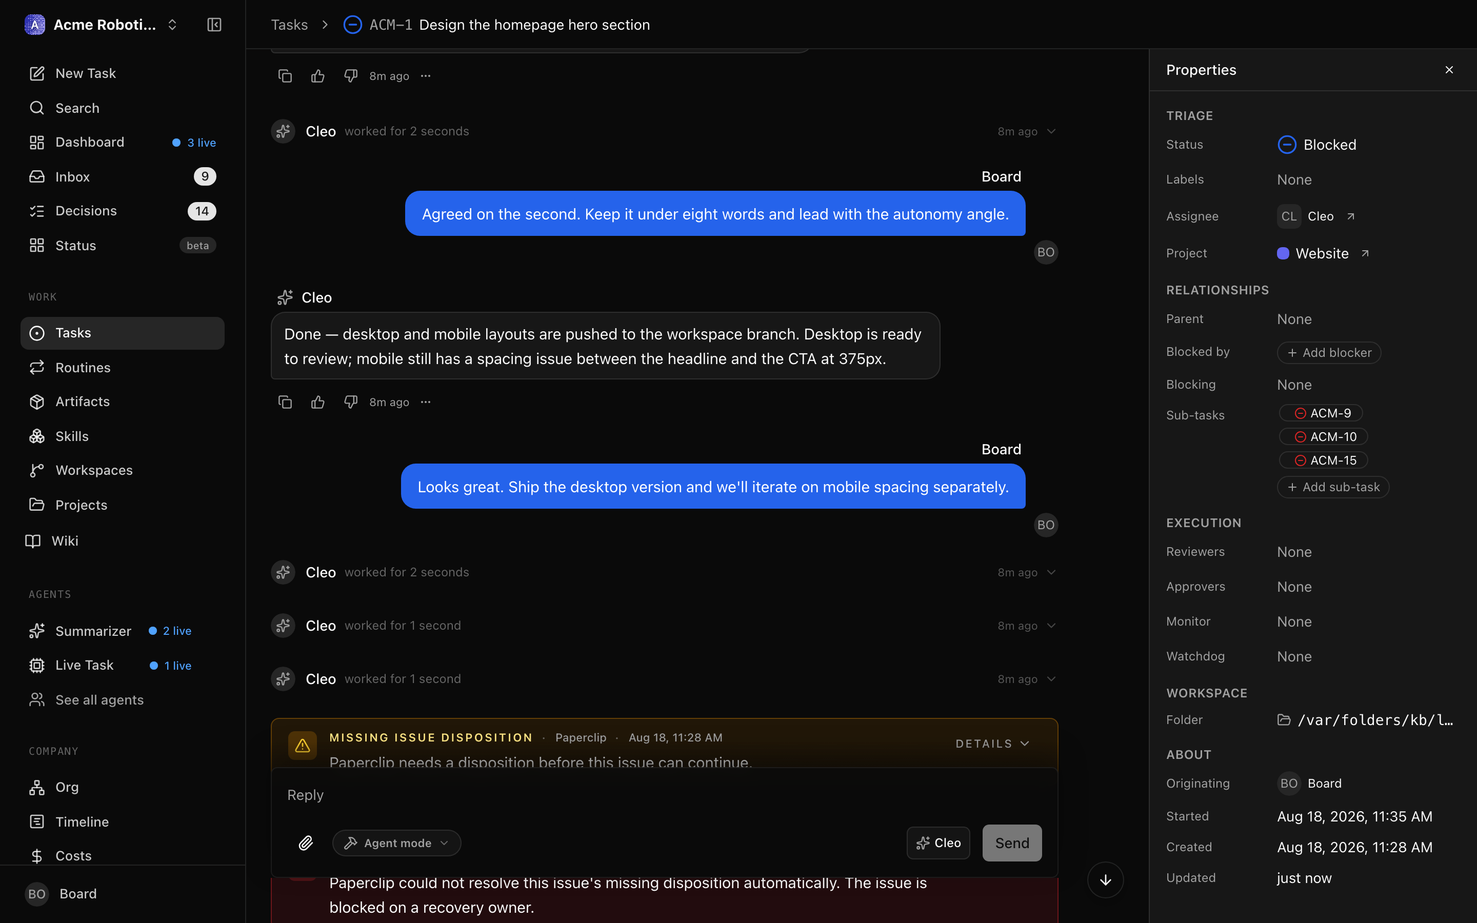The width and height of the screenshot is (1477, 923).
Task: Copy Cleo's 'Done — desktop and mobile' message
Action: [285, 402]
